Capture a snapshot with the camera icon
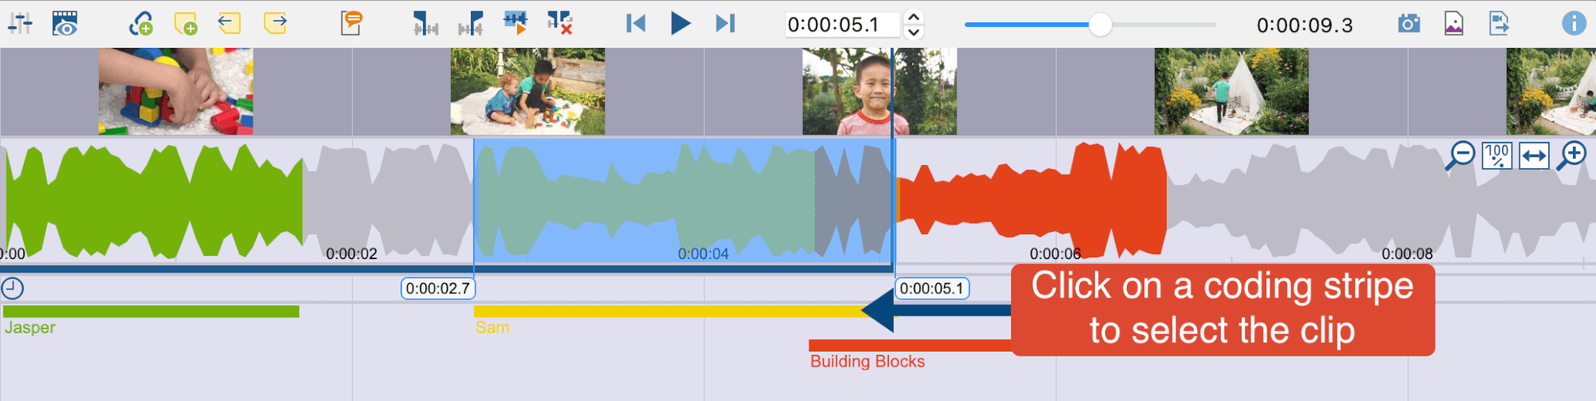Screen dimensions: 1596x401 click(x=1408, y=23)
